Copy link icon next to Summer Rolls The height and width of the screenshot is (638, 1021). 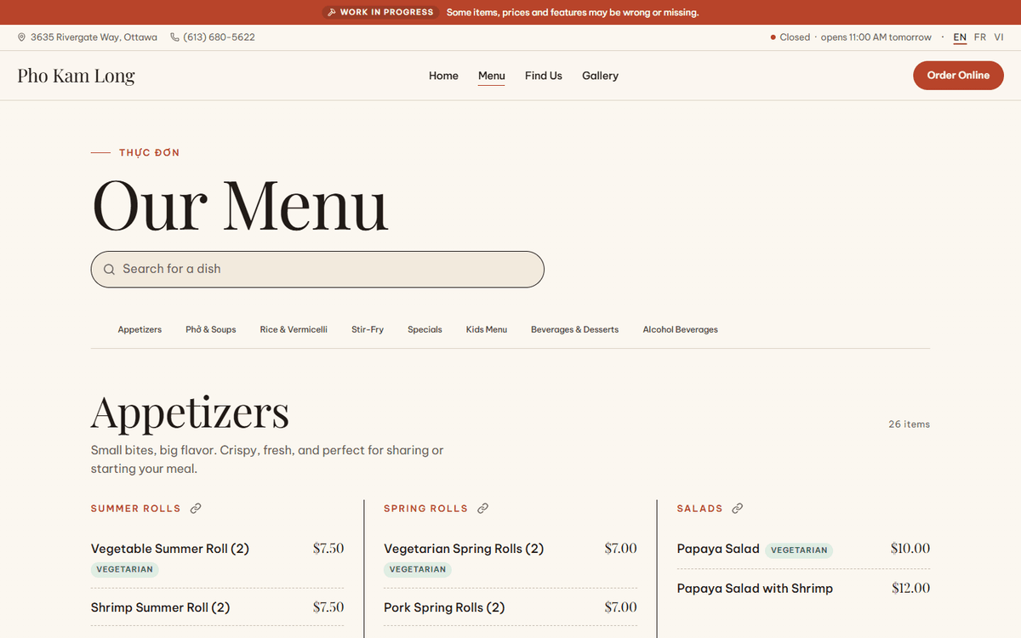tap(196, 509)
